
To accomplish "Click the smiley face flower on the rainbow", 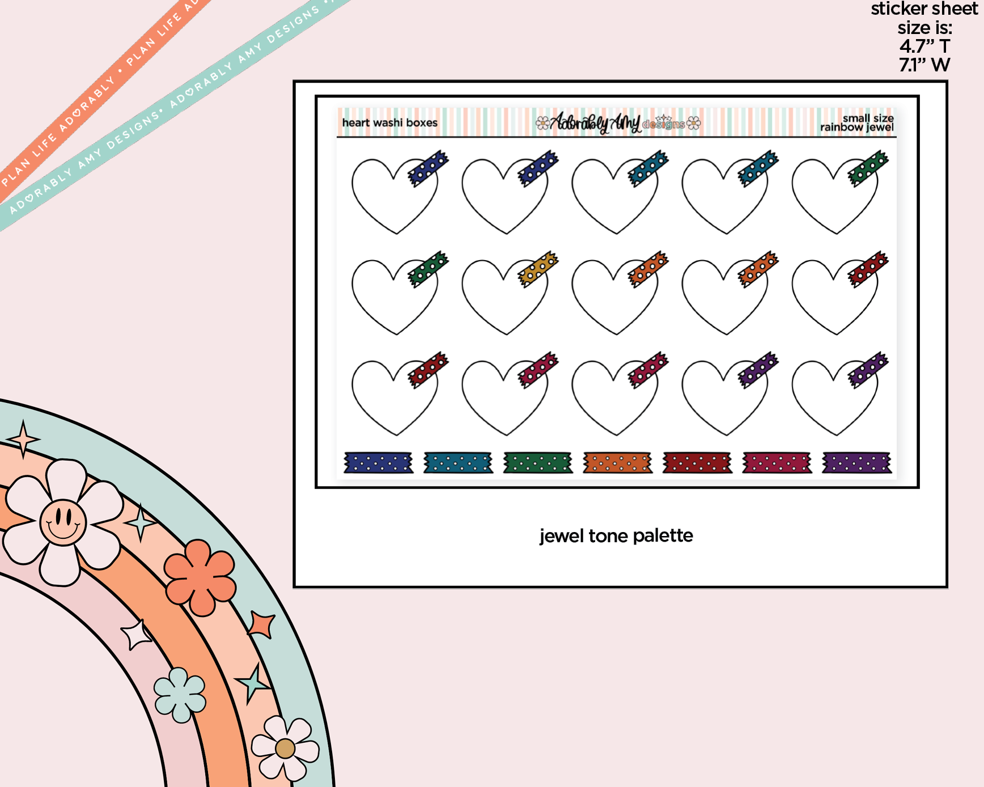I will point(62,521).
